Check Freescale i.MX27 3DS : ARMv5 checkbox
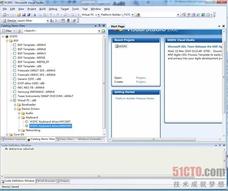This screenshot has width=228, height=191. click(x=15, y=70)
